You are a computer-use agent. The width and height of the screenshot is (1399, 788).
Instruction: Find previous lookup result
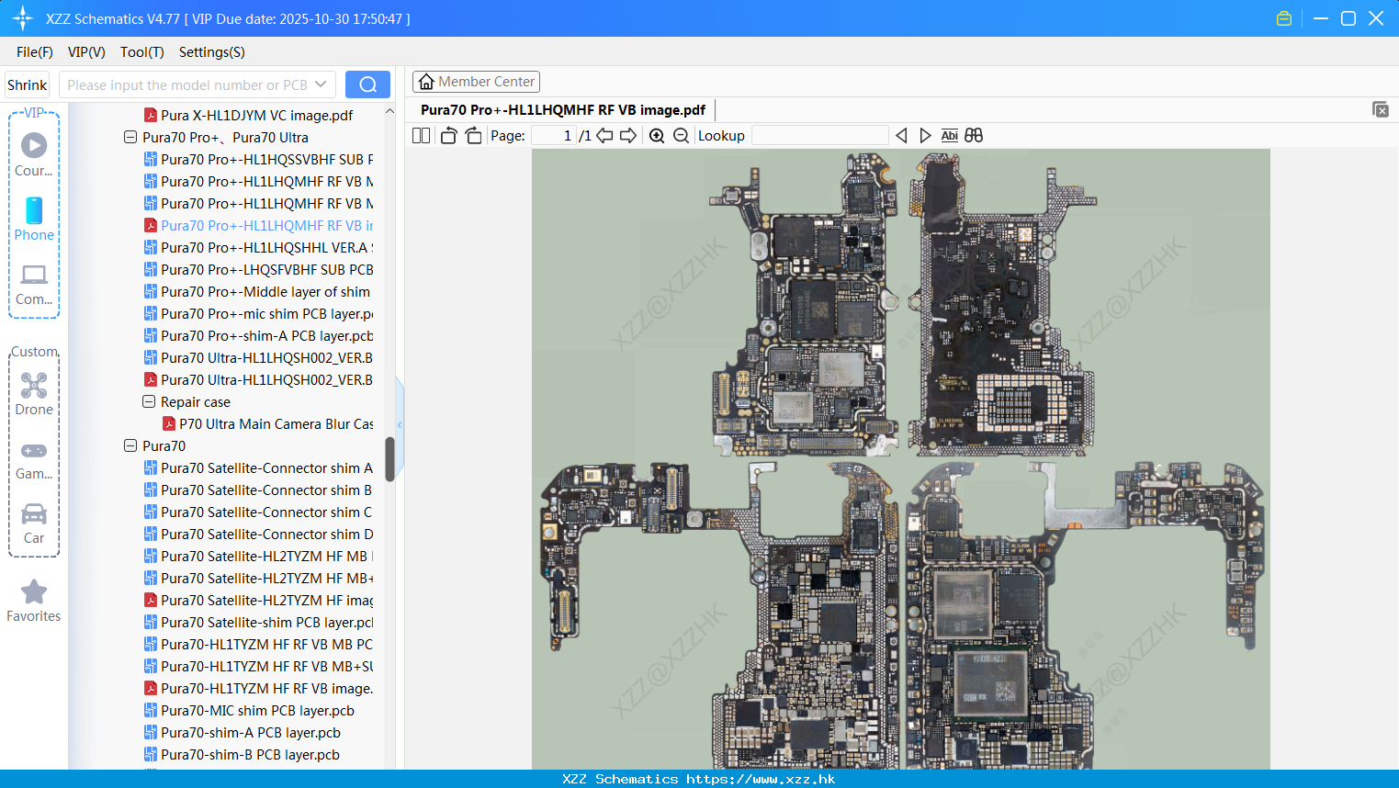pos(901,136)
